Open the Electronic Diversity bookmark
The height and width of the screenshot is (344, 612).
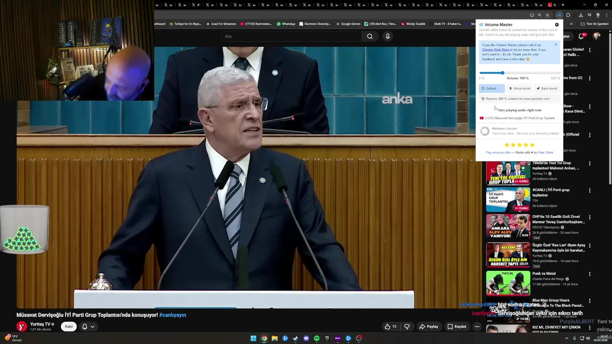315,24
